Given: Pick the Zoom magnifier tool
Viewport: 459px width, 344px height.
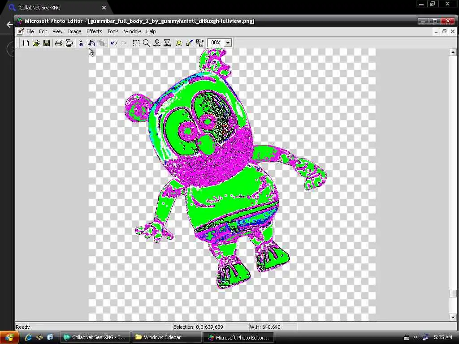Looking at the screenshot, I should 147,43.
